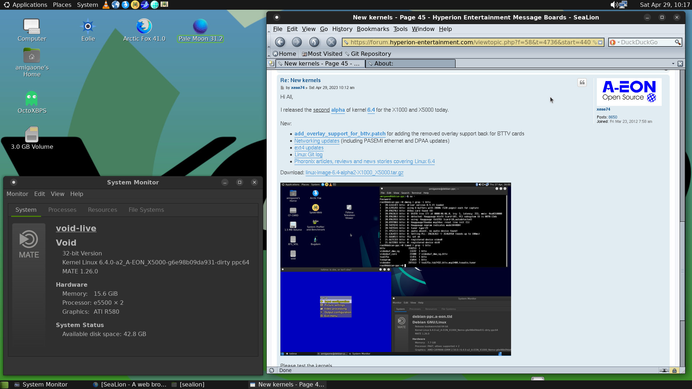Reload the page in SeaLion
The image size is (692, 389).
coord(314,42)
